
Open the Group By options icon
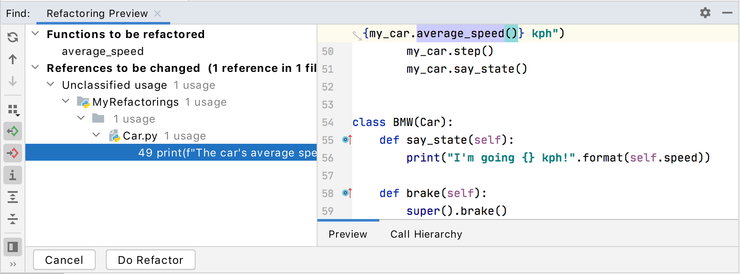tap(13, 110)
